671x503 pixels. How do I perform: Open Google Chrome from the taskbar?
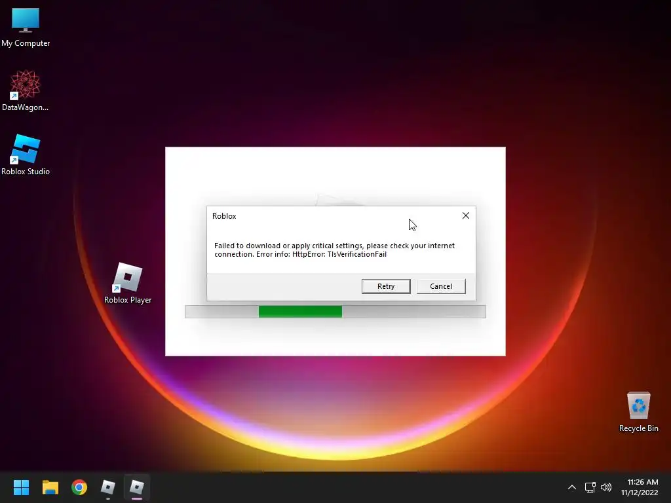point(79,487)
